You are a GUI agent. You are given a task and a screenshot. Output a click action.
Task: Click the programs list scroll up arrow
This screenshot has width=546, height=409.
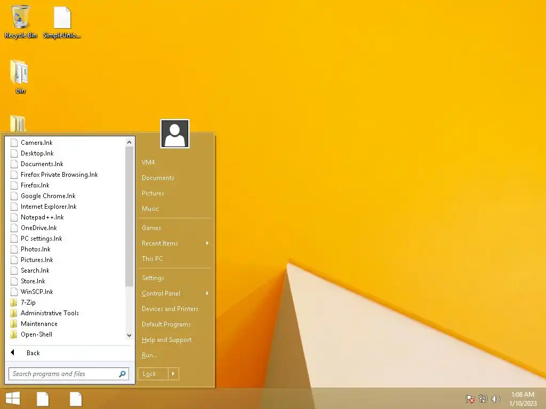pyautogui.click(x=129, y=142)
